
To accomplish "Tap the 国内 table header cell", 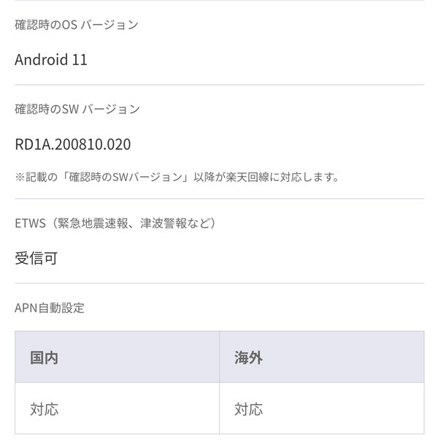I will (117, 357).
